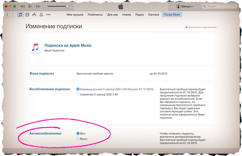Screen dimensions: 242x156
Task: Open the Радио tab
Action: pos(139,15)
